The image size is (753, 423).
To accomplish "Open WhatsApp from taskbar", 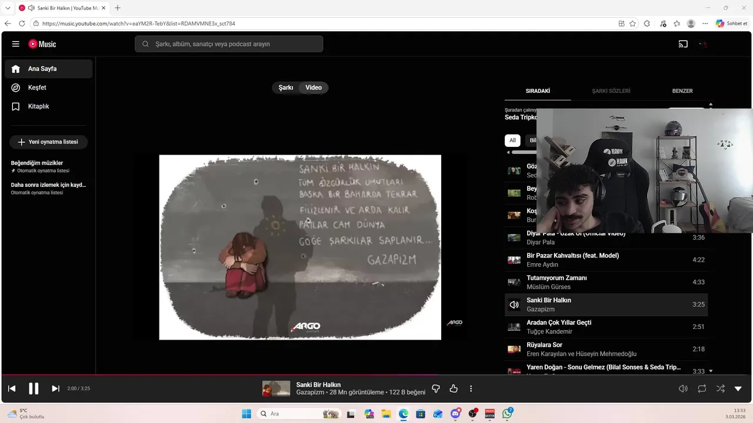I will coord(507,414).
